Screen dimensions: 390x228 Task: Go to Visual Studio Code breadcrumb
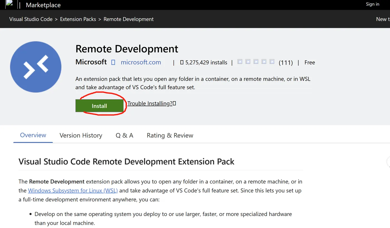(x=31, y=19)
